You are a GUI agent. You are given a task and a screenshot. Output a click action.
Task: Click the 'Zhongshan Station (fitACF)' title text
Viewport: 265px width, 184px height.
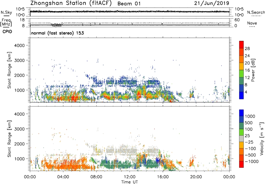pos(71,3)
